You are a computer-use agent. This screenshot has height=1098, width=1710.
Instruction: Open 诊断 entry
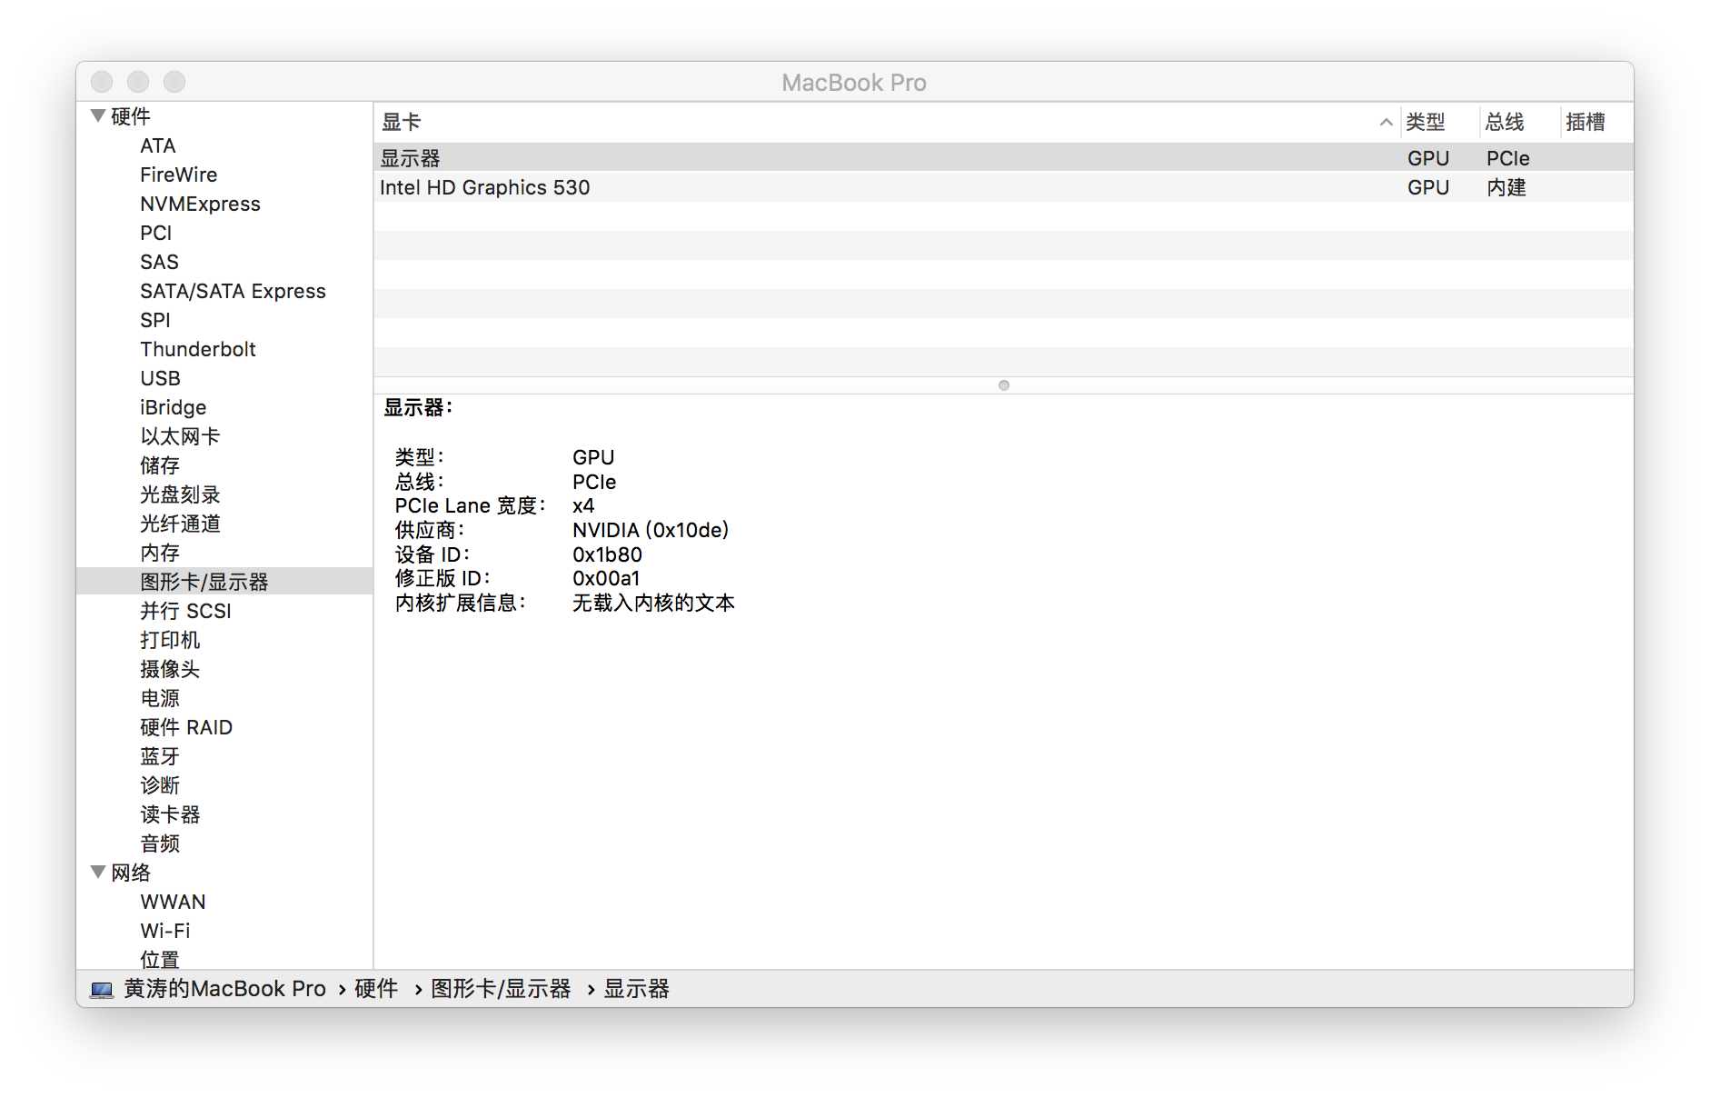click(x=160, y=785)
